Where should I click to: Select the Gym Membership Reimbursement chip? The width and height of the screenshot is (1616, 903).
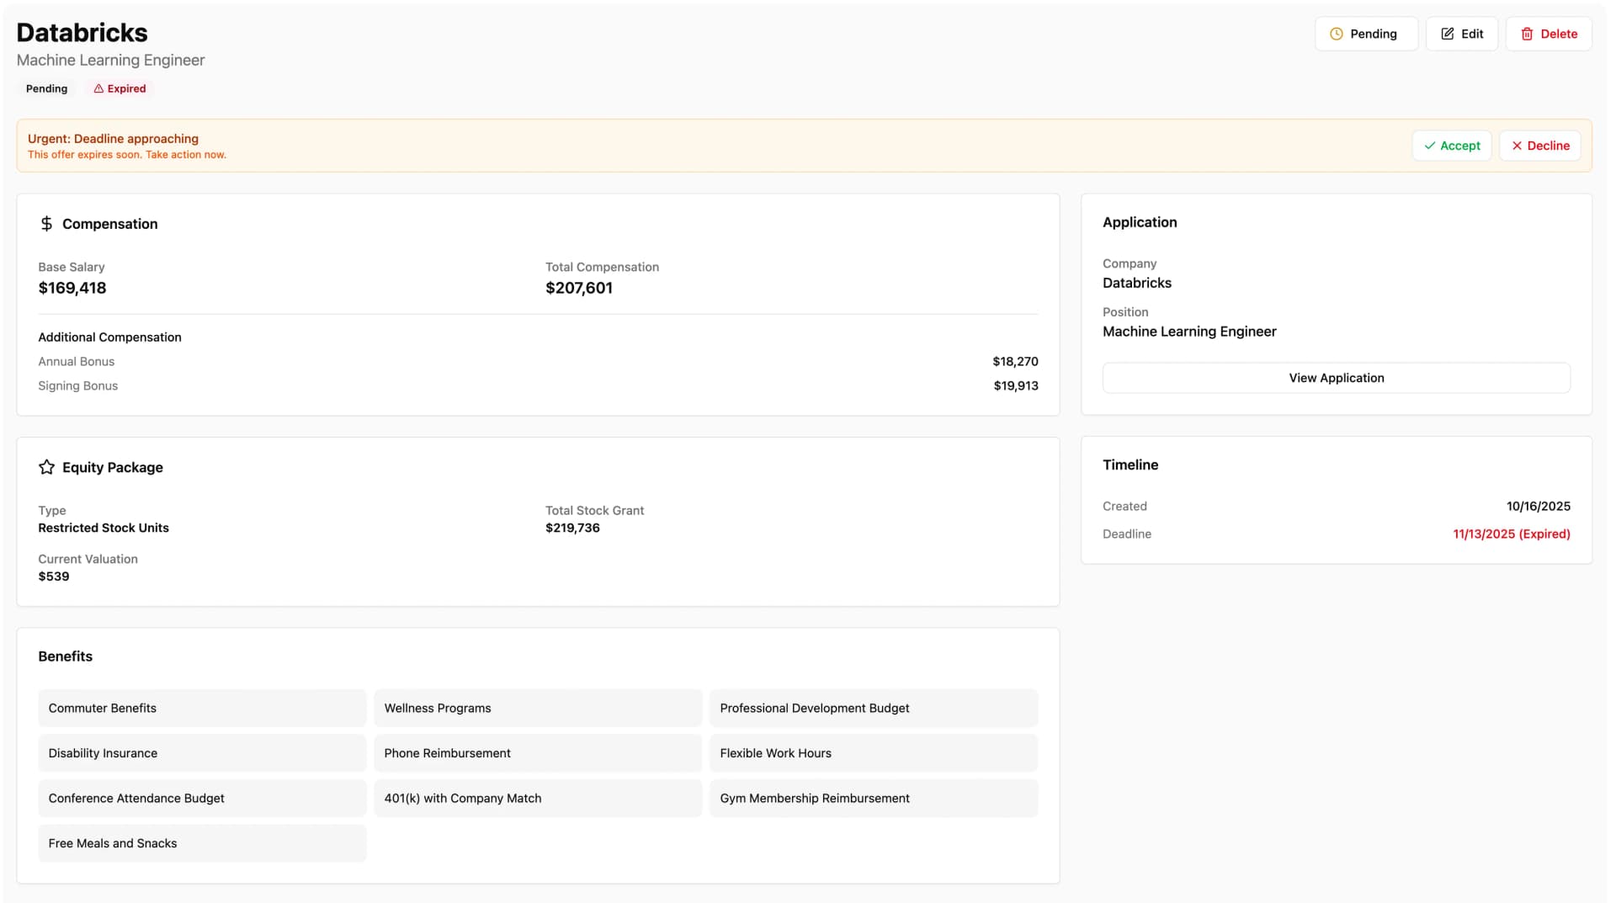[x=874, y=798]
